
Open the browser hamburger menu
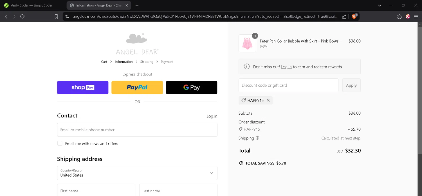pos(416,17)
